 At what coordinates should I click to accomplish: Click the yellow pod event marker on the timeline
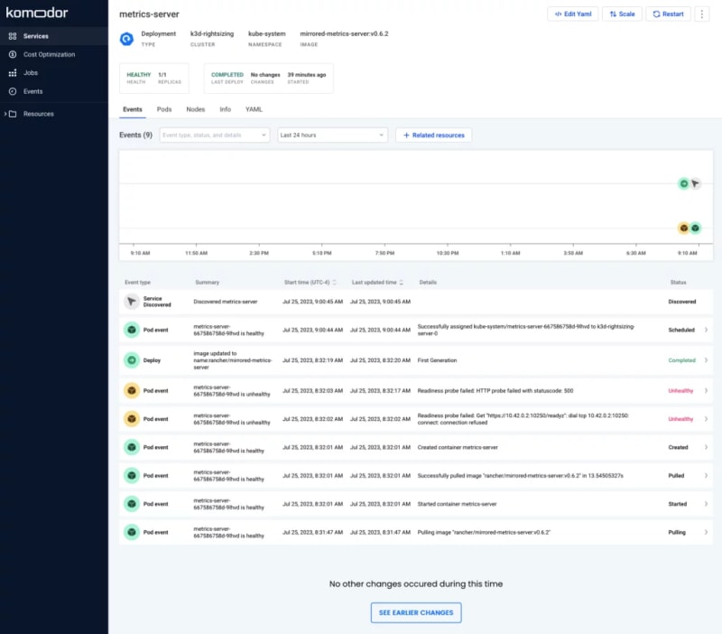tap(684, 228)
